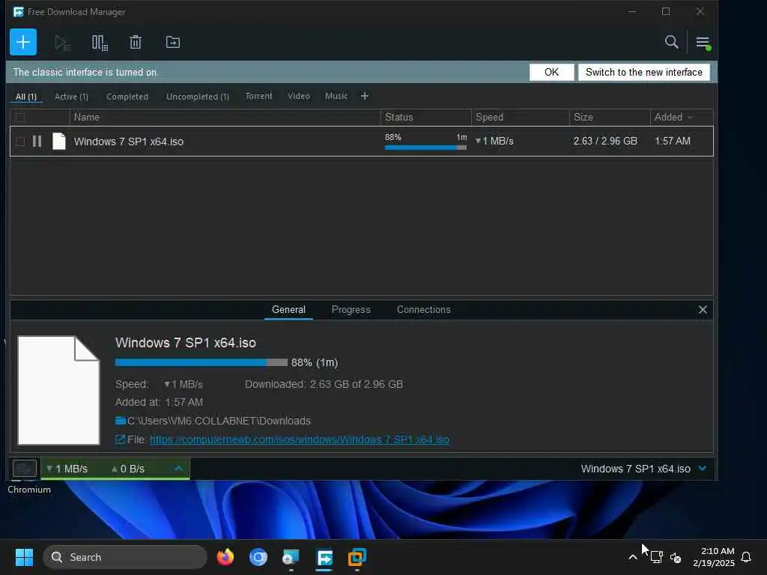Tick the select-all checkbox in header

[20, 118]
